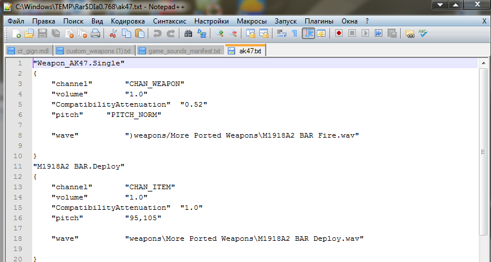Open the Кодировка menu
Viewport: 491px width, 262px height.
(128, 21)
